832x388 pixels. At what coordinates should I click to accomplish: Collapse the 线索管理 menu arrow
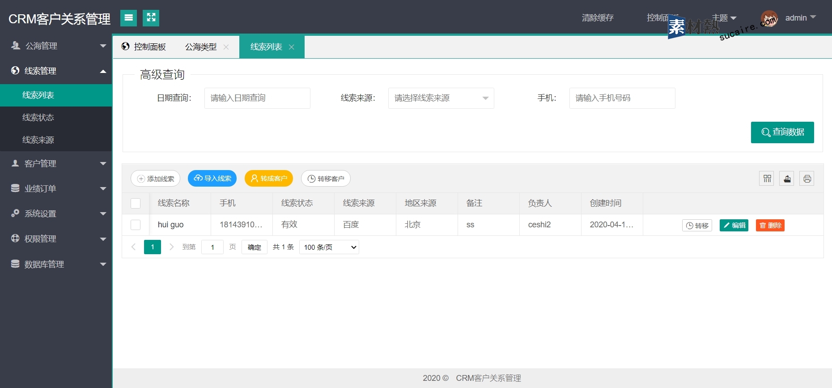pos(103,71)
